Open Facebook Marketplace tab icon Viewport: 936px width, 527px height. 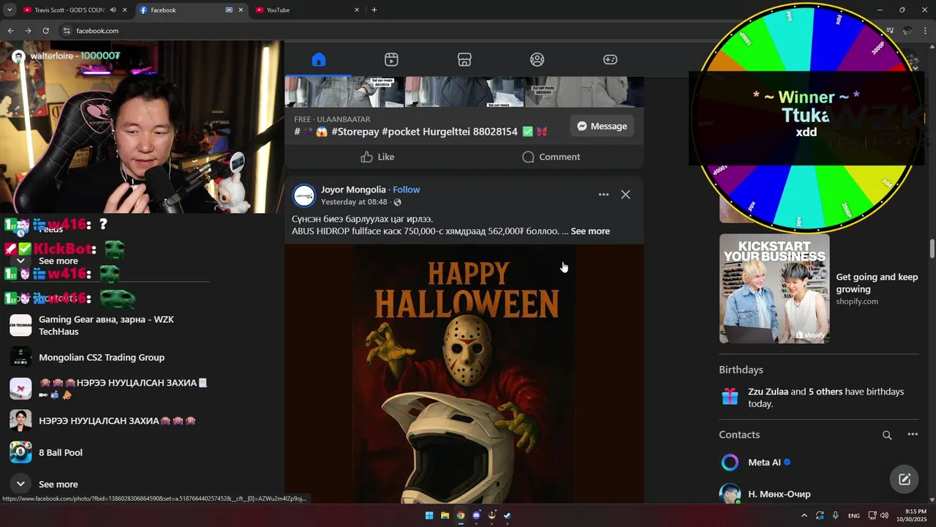(x=464, y=60)
